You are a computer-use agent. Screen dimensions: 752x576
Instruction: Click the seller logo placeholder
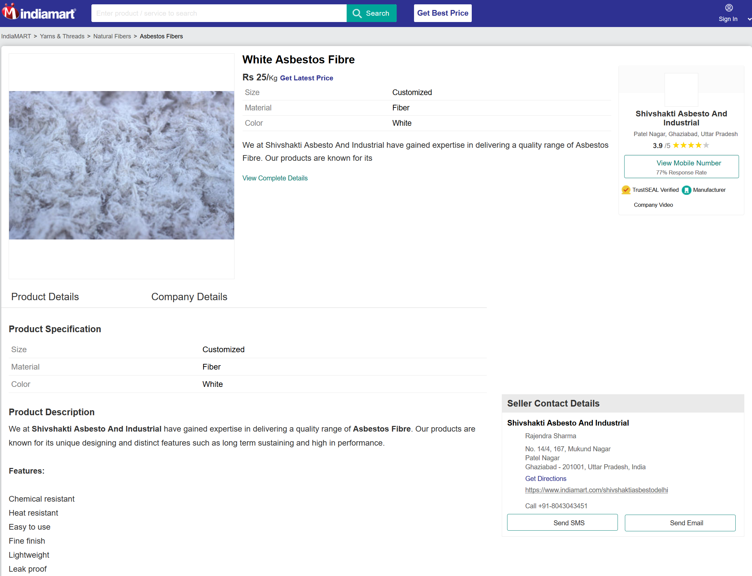(x=681, y=90)
